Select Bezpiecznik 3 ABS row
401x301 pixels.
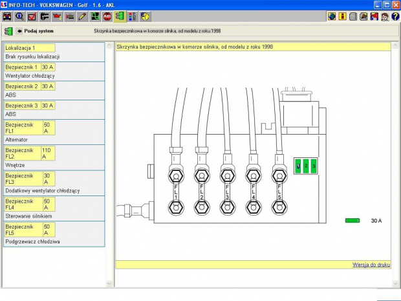54,110
